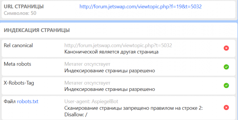Click 'Индексирование страницы разрешено' in Meta robots row
Screen dimensions: 238x120
(x=110, y=71)
